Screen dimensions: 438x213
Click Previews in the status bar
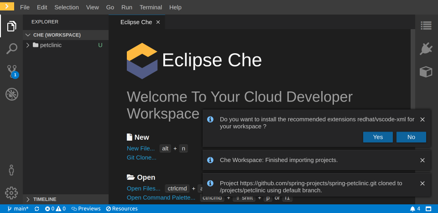[86, 208]
